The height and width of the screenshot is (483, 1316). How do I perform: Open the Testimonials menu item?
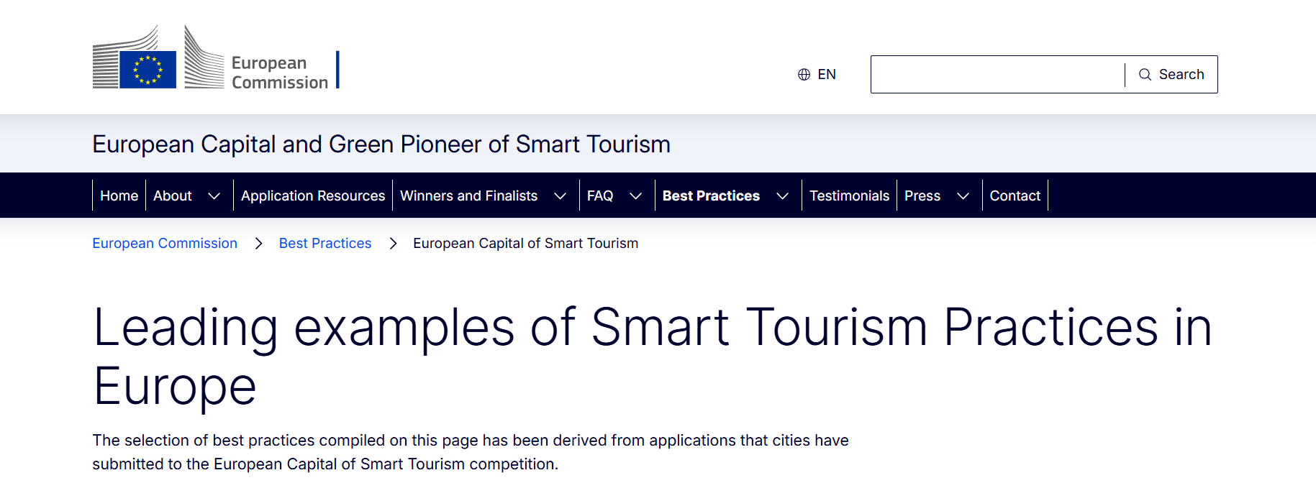[x=849, y=195]
